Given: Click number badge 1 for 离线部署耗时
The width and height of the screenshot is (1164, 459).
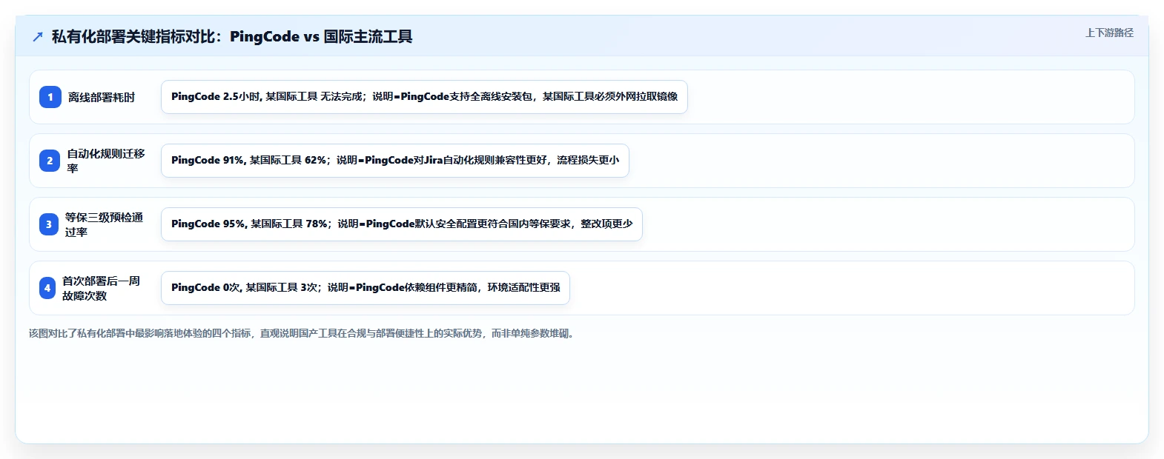Looking at the screenshot, I should (50, 97).
